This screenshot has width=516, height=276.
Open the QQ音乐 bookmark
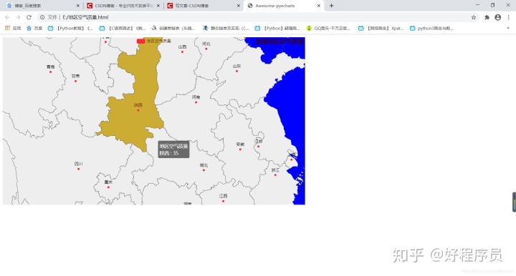click(x=328, y=28)
